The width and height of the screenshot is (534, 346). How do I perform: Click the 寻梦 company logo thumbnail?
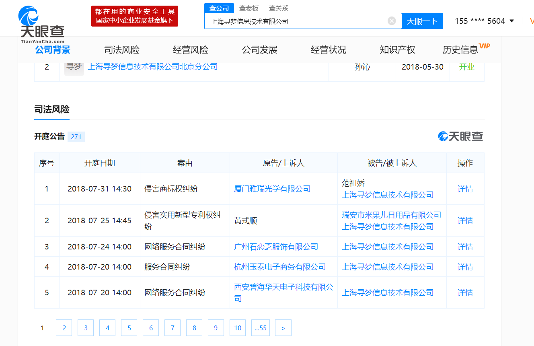tap(74, 67)
